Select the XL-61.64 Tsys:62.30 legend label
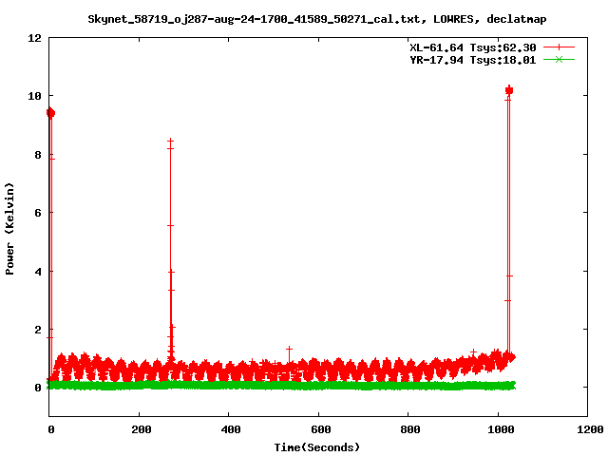Screen dimensions: 608x456 [473, 47]
